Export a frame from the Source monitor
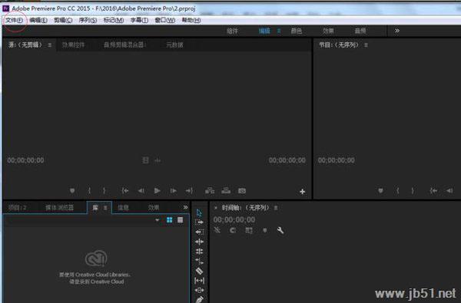Image resolution: width=461 pixels, height=303 pixels. [242, 191]
